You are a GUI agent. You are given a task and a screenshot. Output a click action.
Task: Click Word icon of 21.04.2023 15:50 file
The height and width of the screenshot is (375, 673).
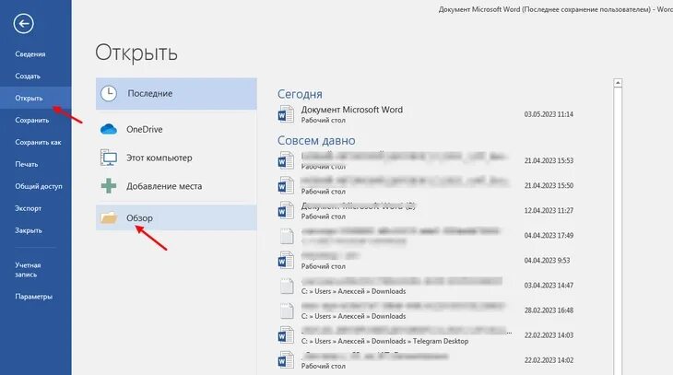pyautogui.click(x=287, y=186)
